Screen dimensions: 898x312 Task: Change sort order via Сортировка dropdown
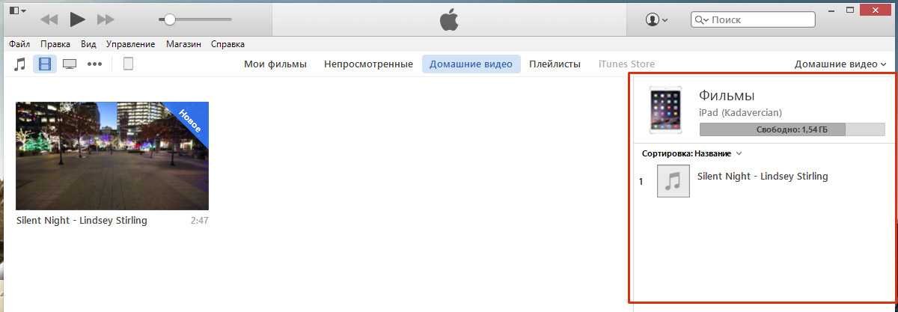pyautogui.click(x=691, y=153)
